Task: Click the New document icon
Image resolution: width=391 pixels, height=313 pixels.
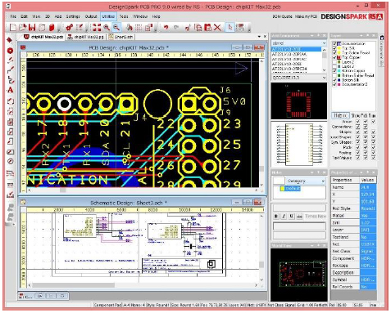Action: coord(13,27)
